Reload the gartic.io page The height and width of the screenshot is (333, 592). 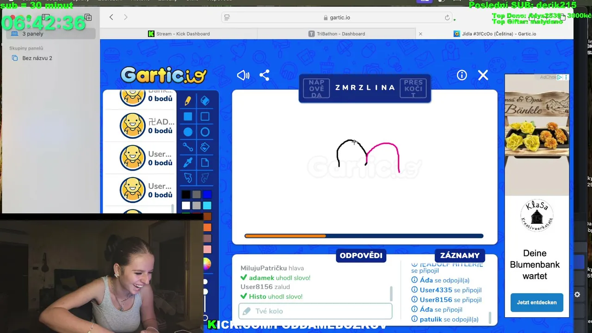447,18
